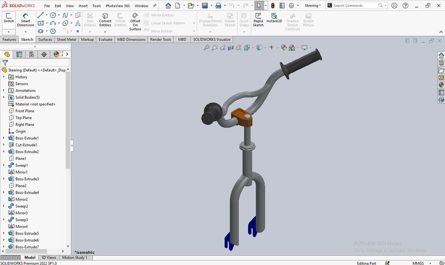Open SOLIDWORKS Resources task pane icon

click(441, 55)
